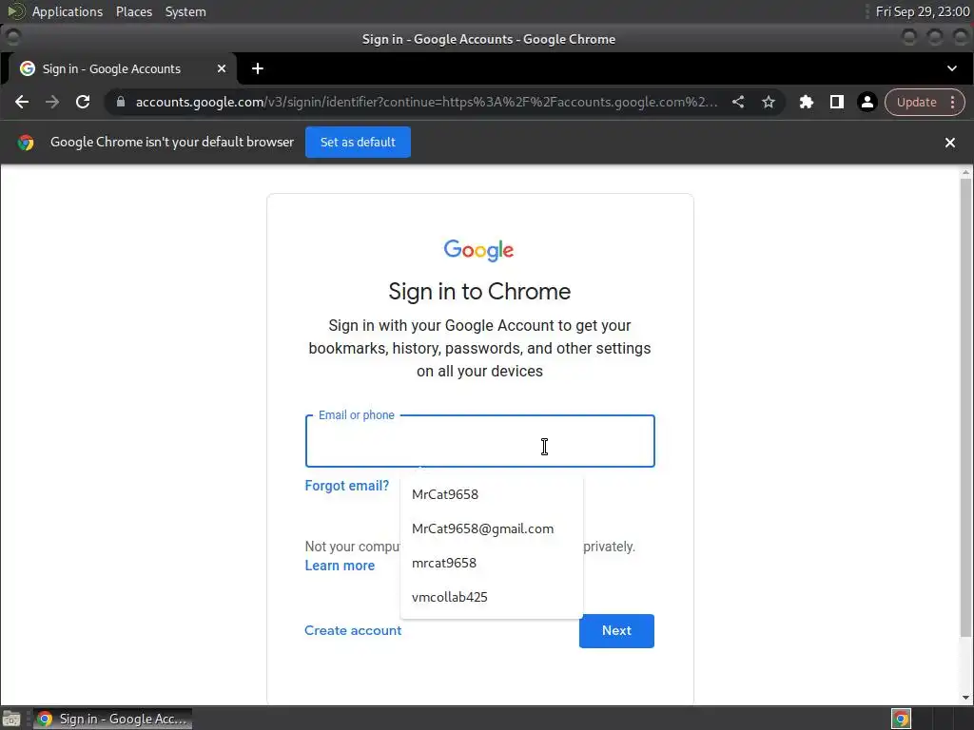Click the Sign in to Chrome heading
The width and height of the screenshot is (974, 730).
(x=479, y=291)
